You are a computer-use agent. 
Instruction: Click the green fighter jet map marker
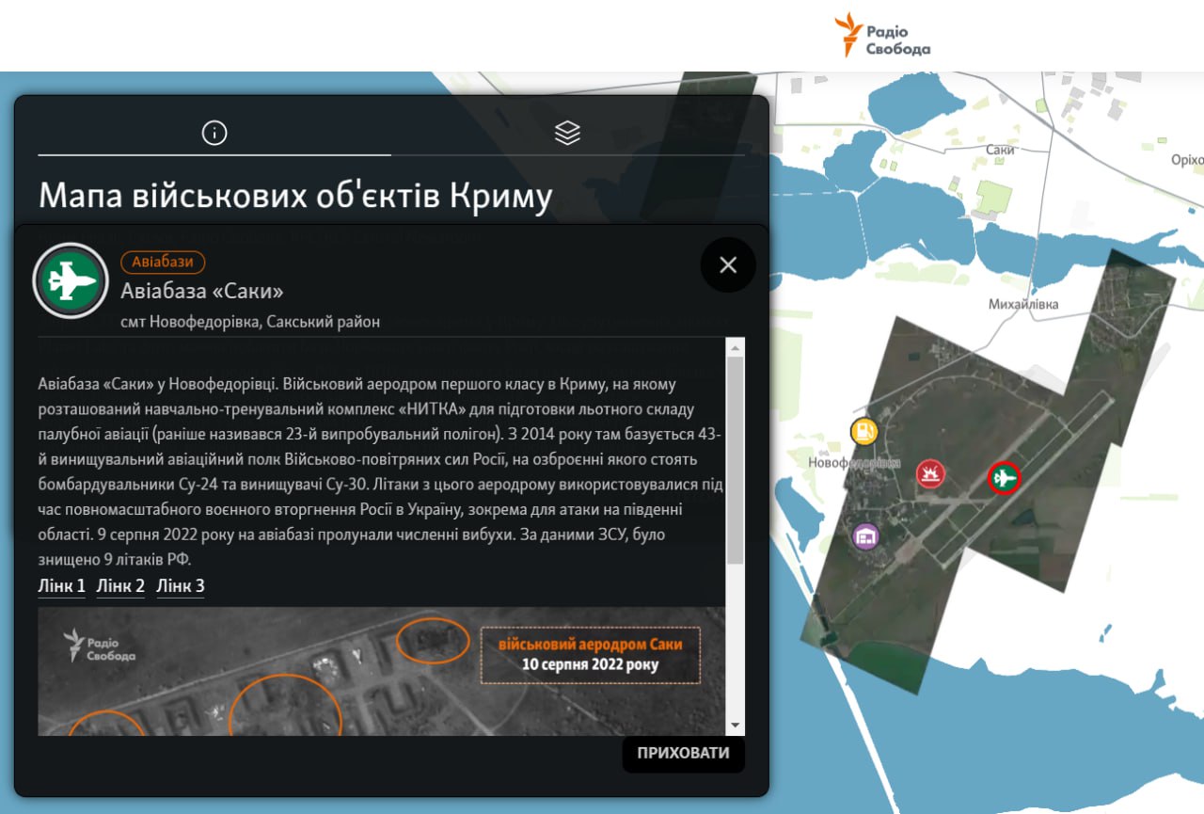(1004, 478)
